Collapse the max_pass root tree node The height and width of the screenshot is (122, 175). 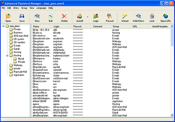click(3, 26)
